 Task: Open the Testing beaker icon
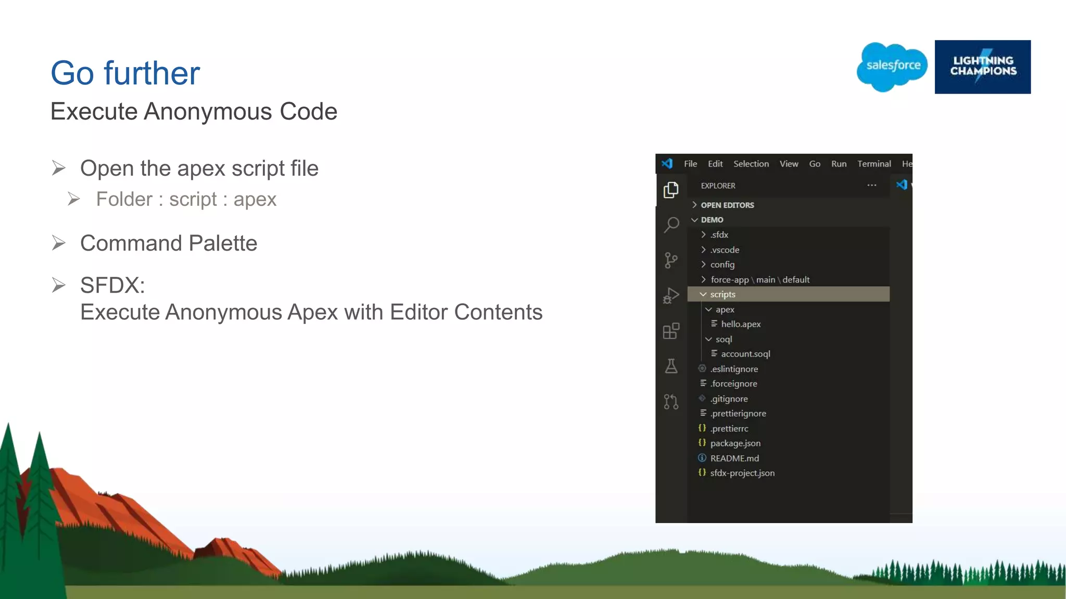(x=671, y=366)
